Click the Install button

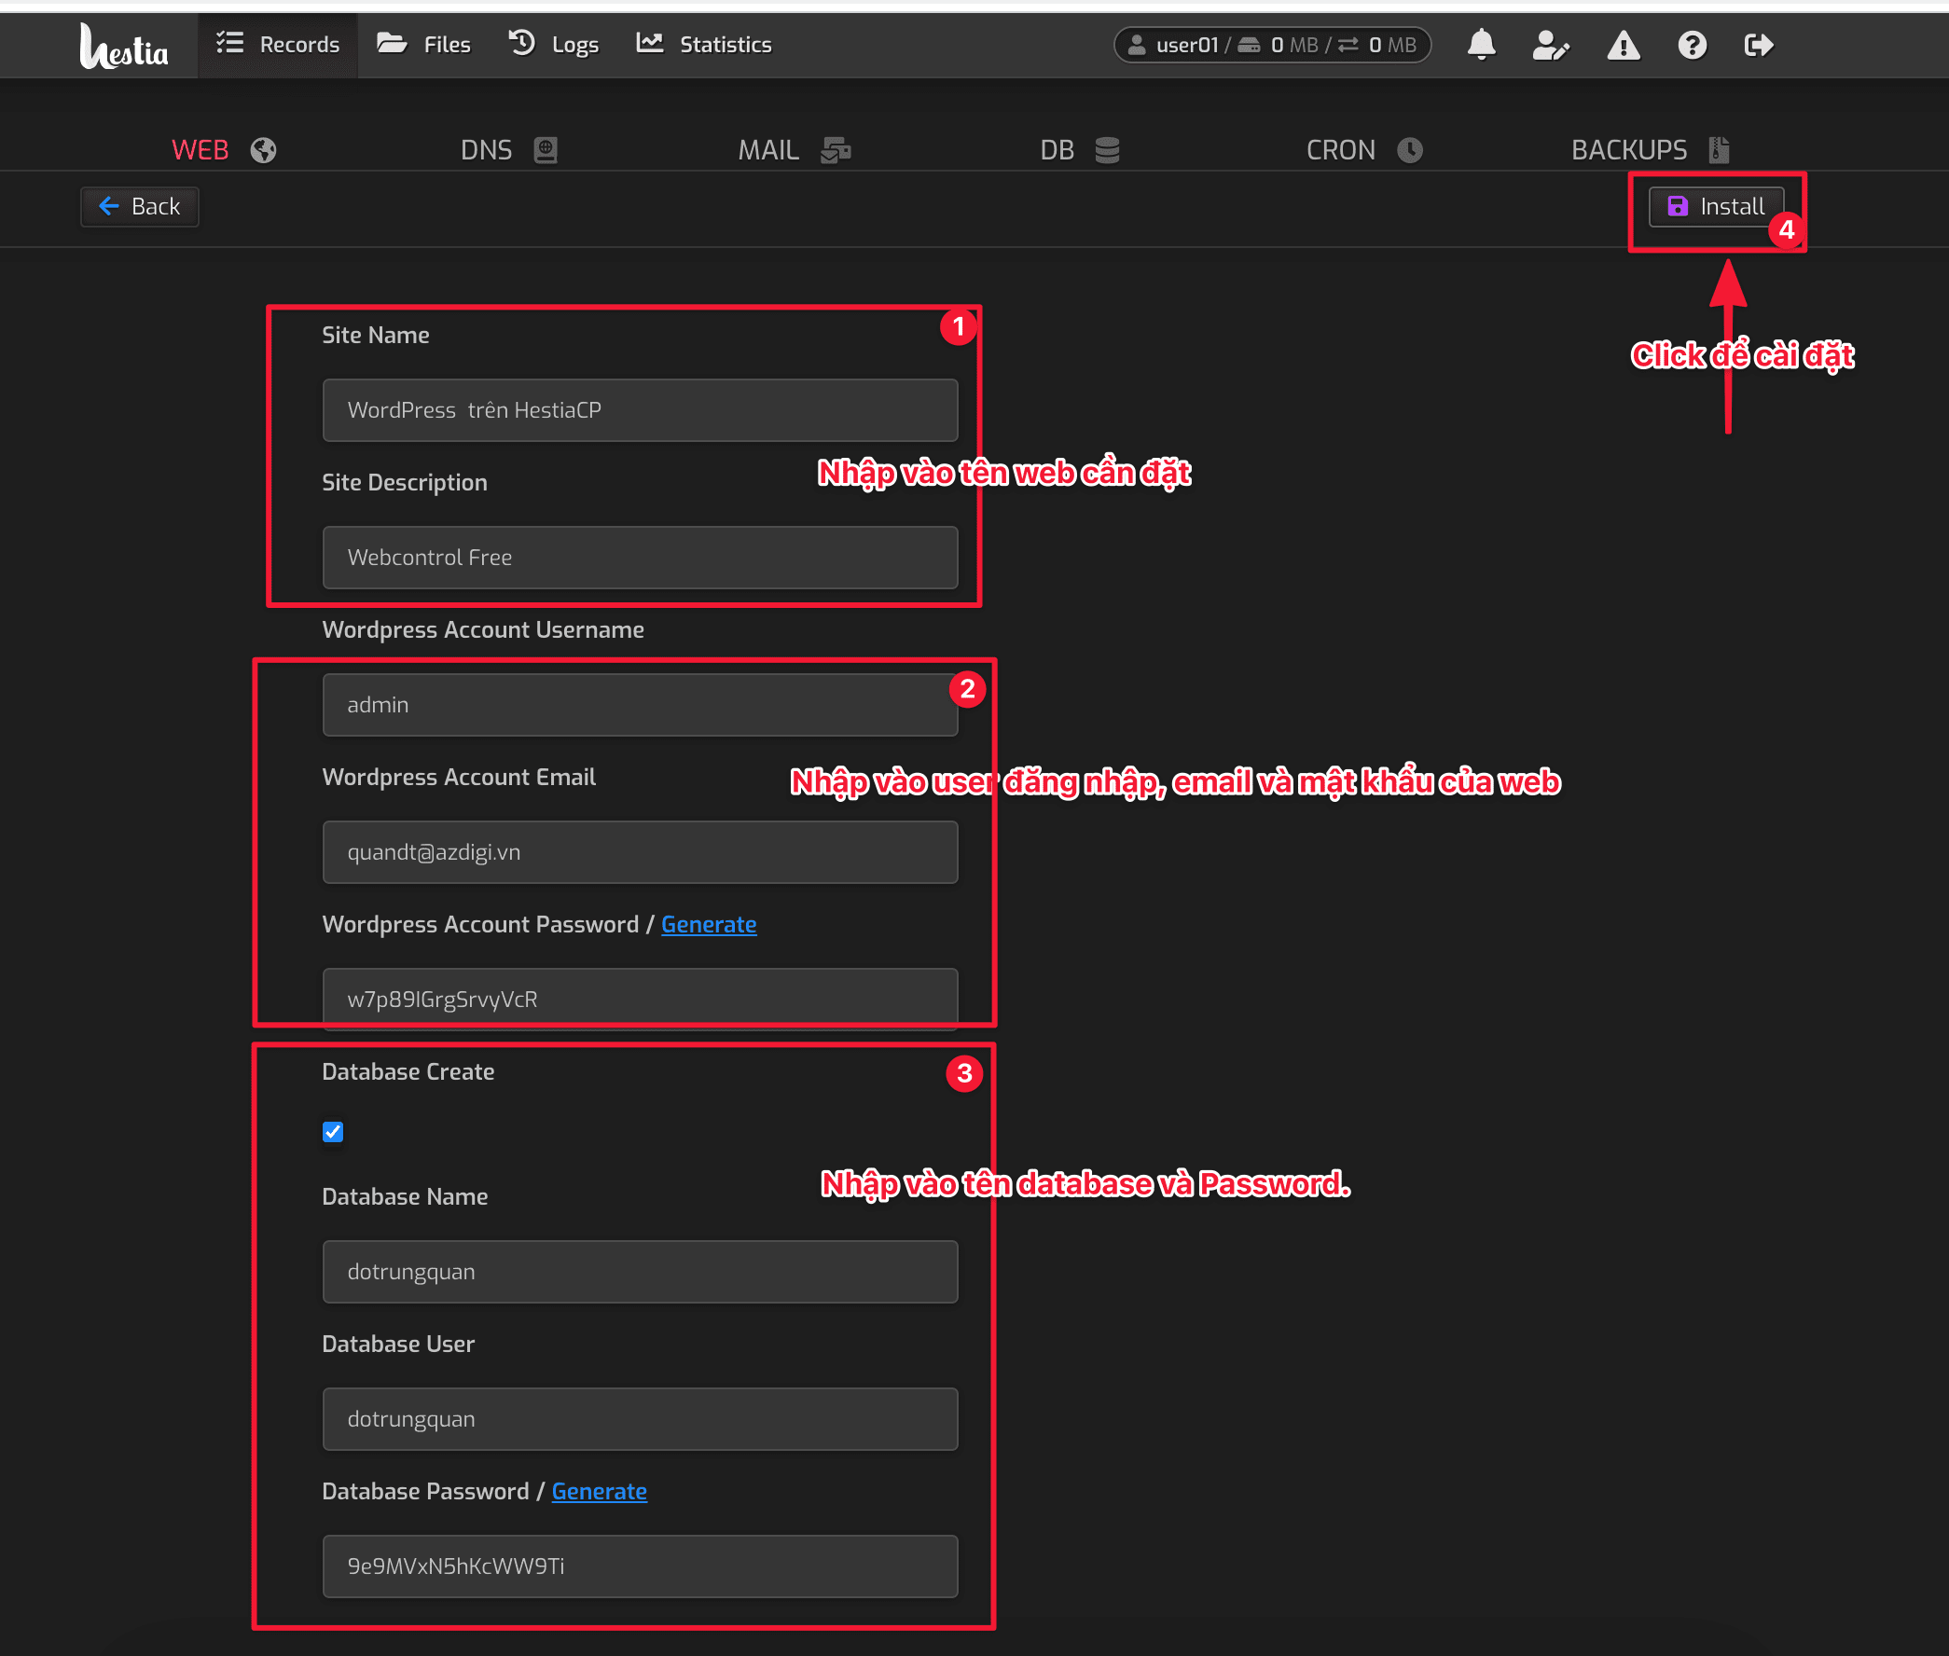(x=1716, y=206)
